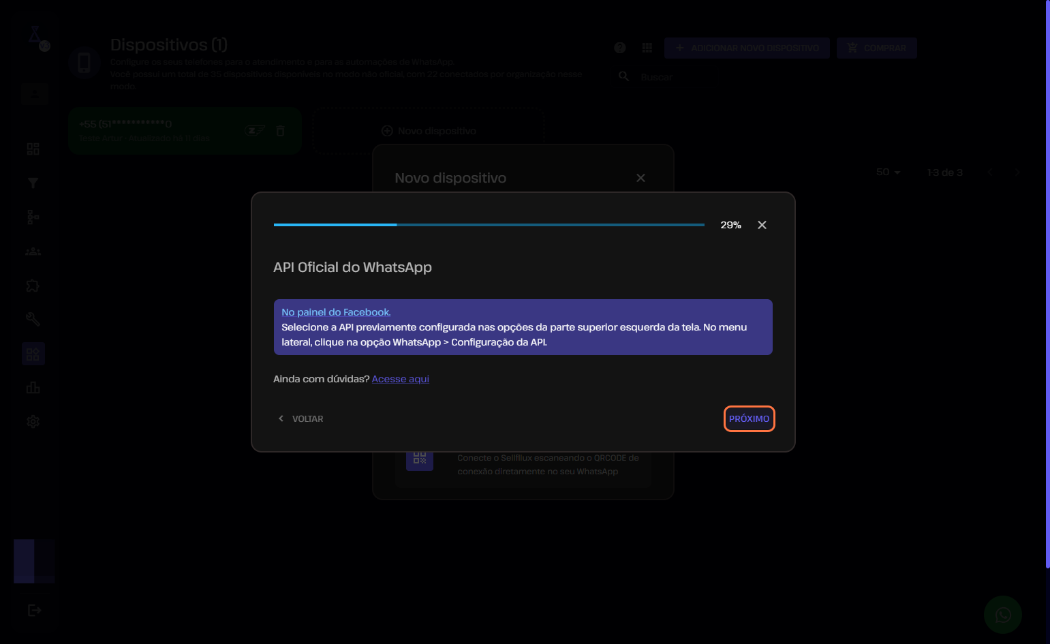This screenshot has width=1050, height=644.
Task: Select the +55 (51 device card
Action: [185, 130]
